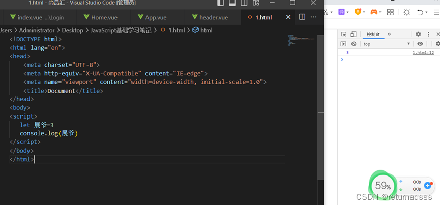Create a live expression with eye icon
The height and width of the screenshot is (205, 440).
point(420,44)
